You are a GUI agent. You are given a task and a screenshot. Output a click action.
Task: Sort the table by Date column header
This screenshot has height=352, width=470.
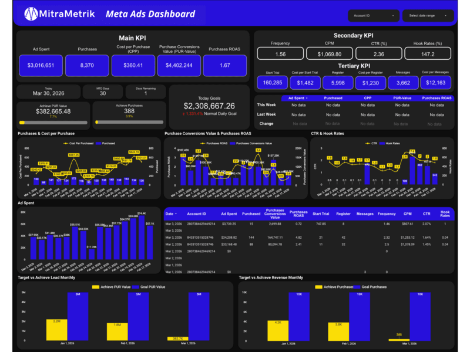click(x=173, y=214)
